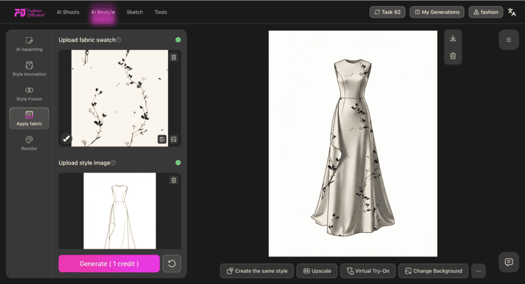This screenshot has height=284, width=525.
Task: Open the Tools menu item
Action: tap(161, 12)
